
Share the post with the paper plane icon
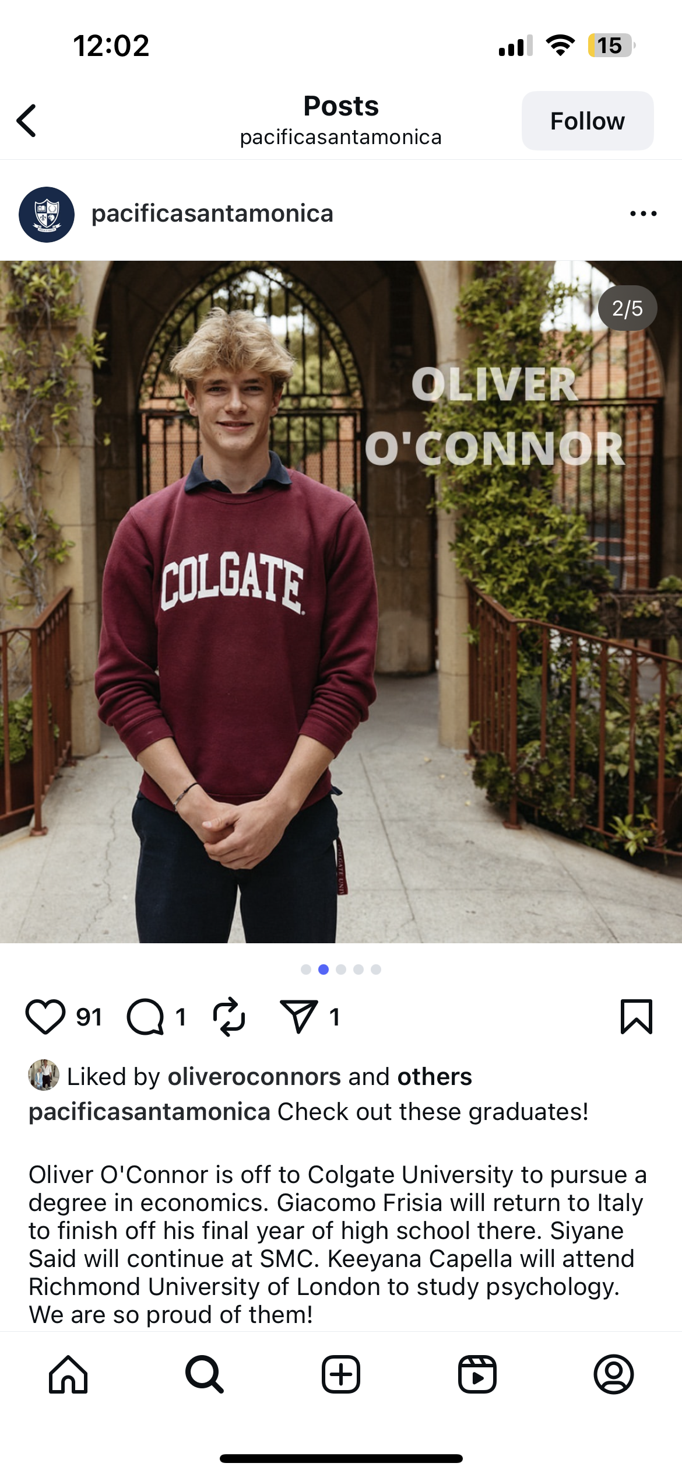[299, 1017]
